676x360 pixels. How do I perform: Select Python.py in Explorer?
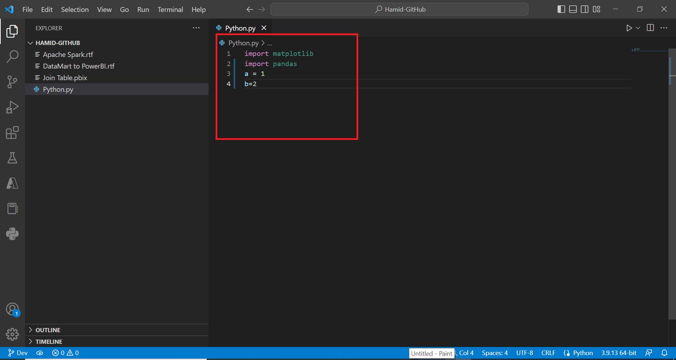pyautogui.click(x=117, y=89)
